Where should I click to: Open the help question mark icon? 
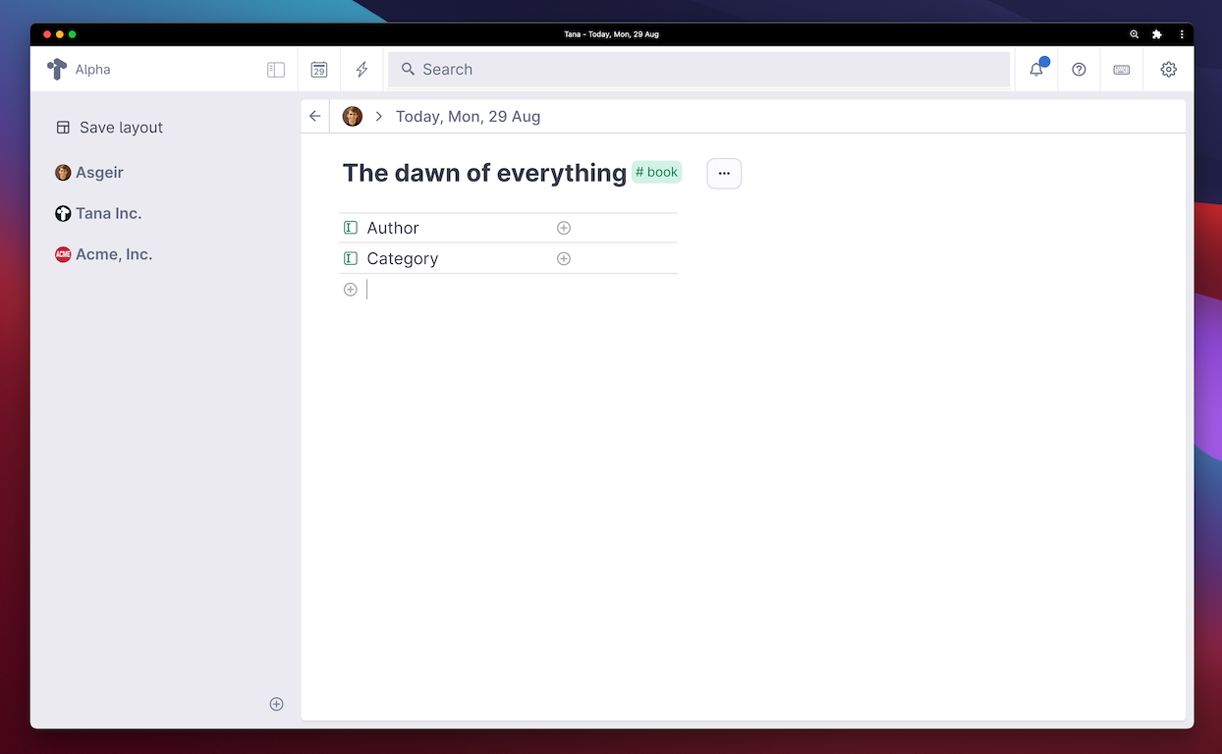pos(1079,70)
